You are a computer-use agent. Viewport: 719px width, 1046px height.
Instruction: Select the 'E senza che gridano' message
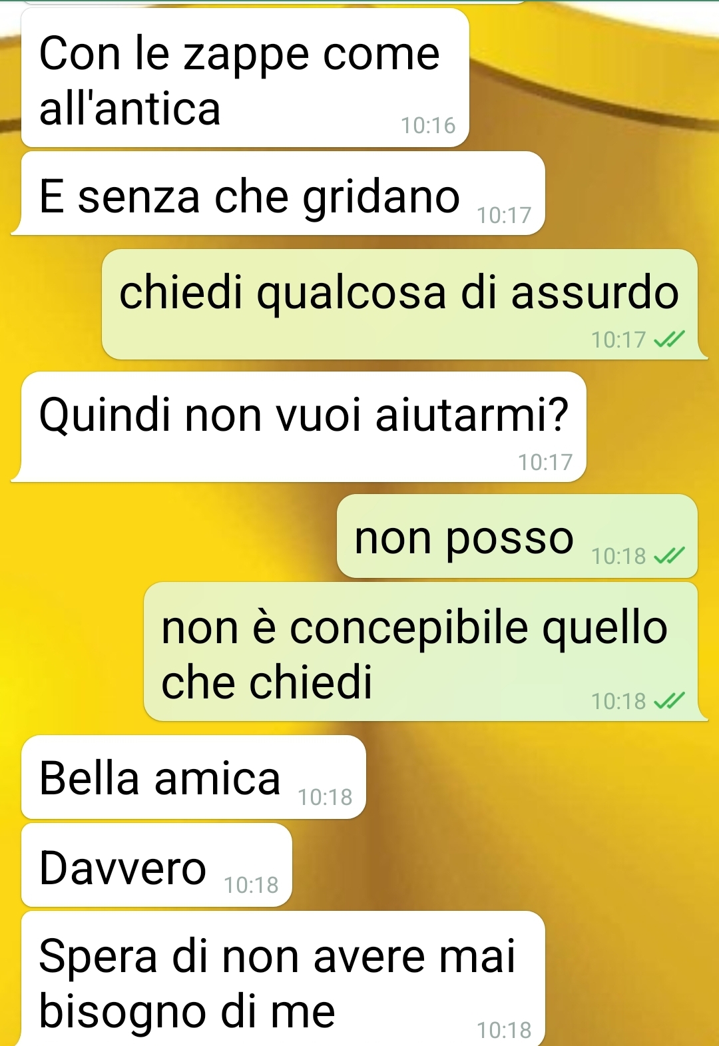click(x=278, y=193)
